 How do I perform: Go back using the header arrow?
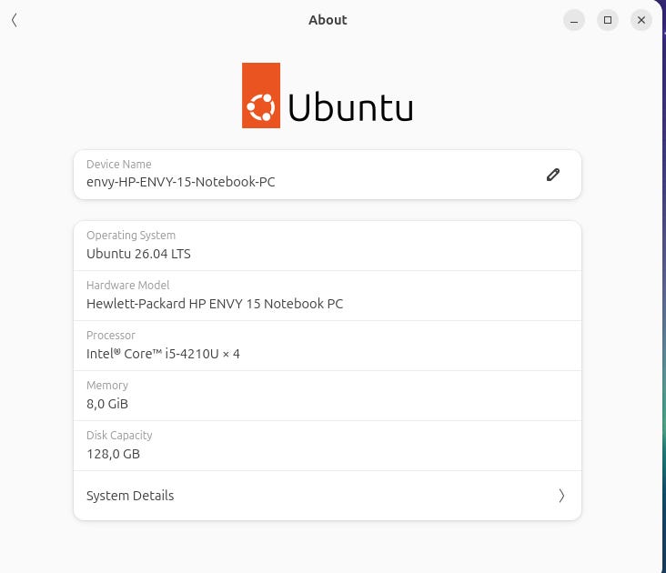click(x=15, y=20)
